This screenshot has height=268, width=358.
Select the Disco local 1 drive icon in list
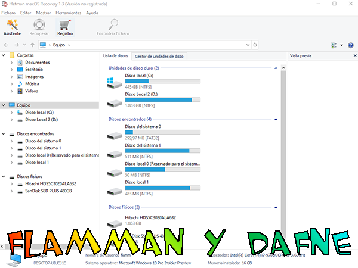click(115, 191)
